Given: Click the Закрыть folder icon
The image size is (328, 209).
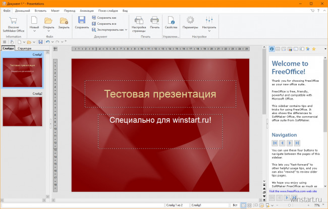Looking at the screenshot, I should pos(64,21).
